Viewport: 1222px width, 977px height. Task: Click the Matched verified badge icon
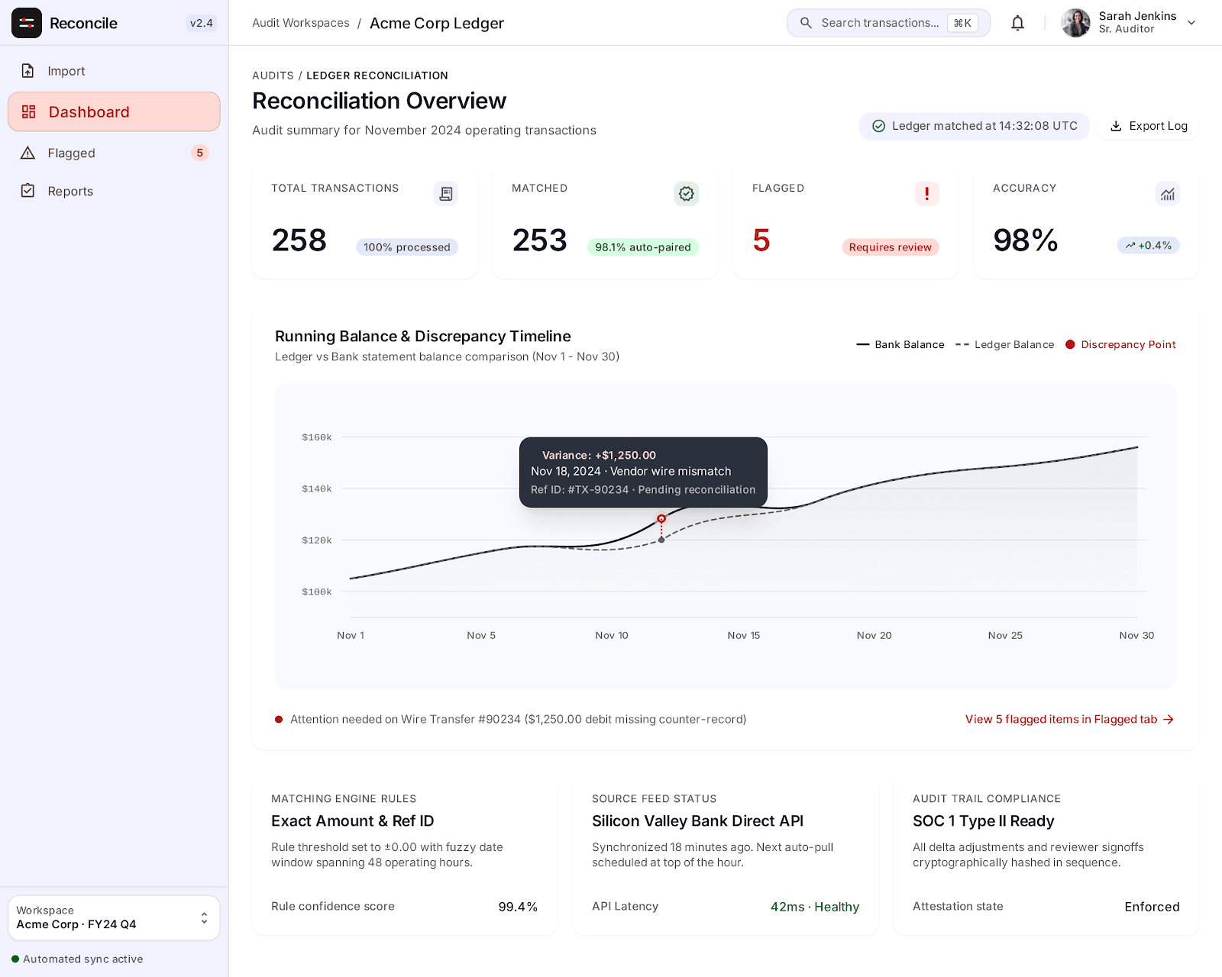687,194
